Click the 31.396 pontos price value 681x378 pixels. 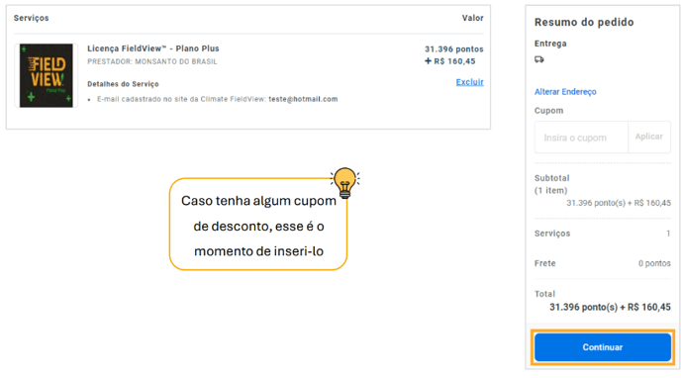click(x=454, y=49)
